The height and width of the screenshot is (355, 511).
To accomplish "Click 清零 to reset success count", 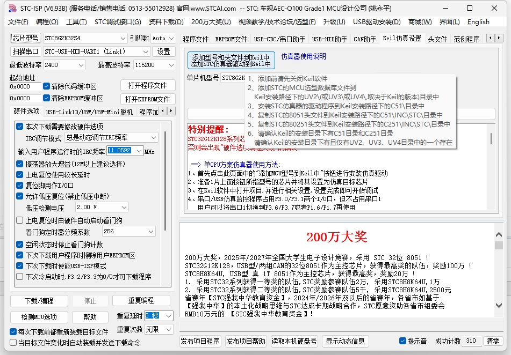I will [x=493, y=341].
